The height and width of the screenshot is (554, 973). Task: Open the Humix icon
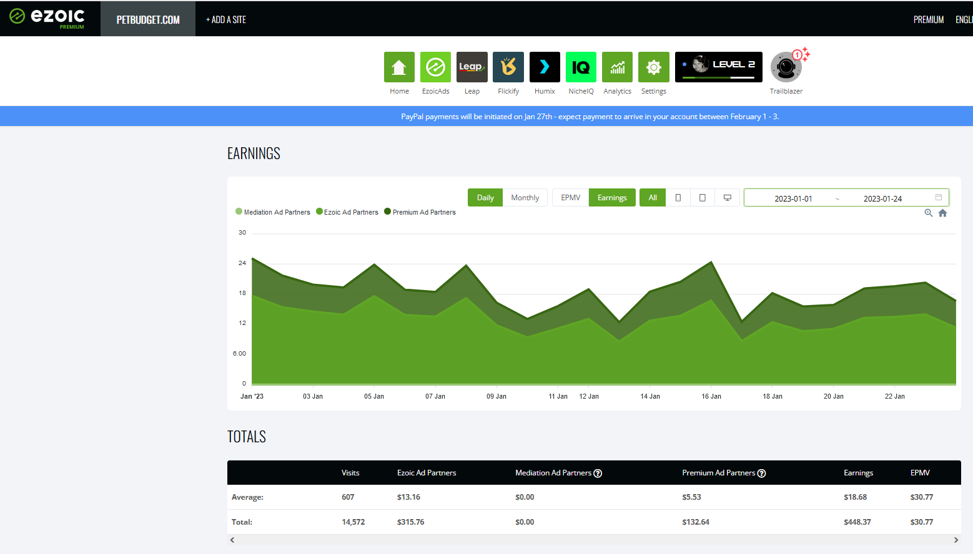545,67
